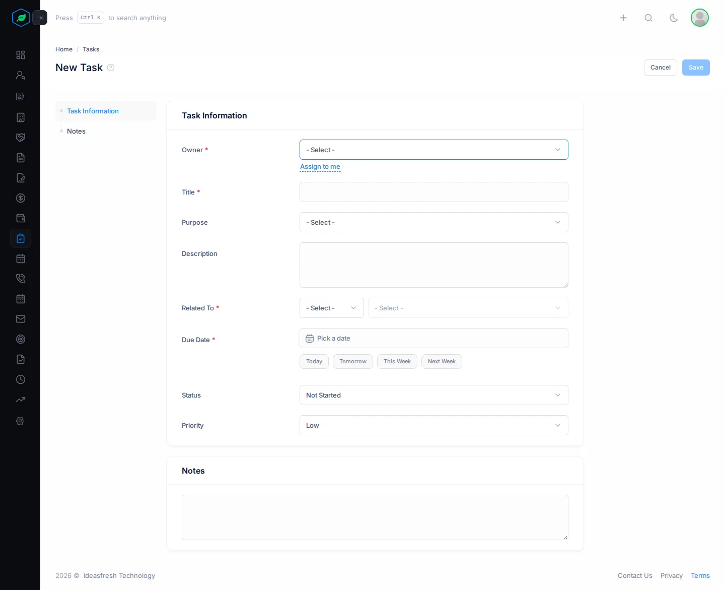The width and height of the screenshot is (725, 590).
Task: Open the dollar coin icon in sidebar
Action: 21,198
